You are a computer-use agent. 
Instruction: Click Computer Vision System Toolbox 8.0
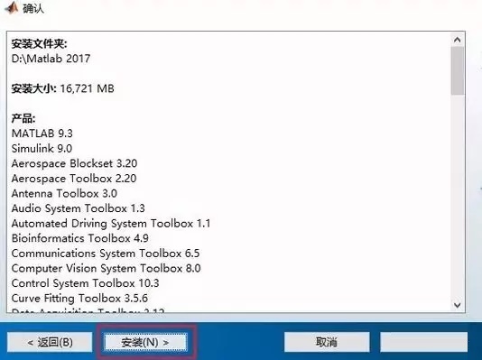[x=106, y=268]
